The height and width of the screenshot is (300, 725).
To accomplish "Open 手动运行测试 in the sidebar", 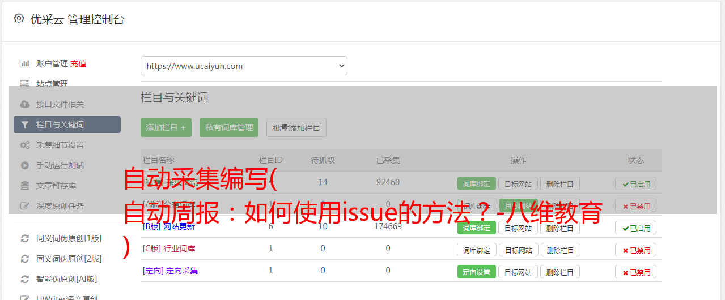I will (x=60, y=165).
